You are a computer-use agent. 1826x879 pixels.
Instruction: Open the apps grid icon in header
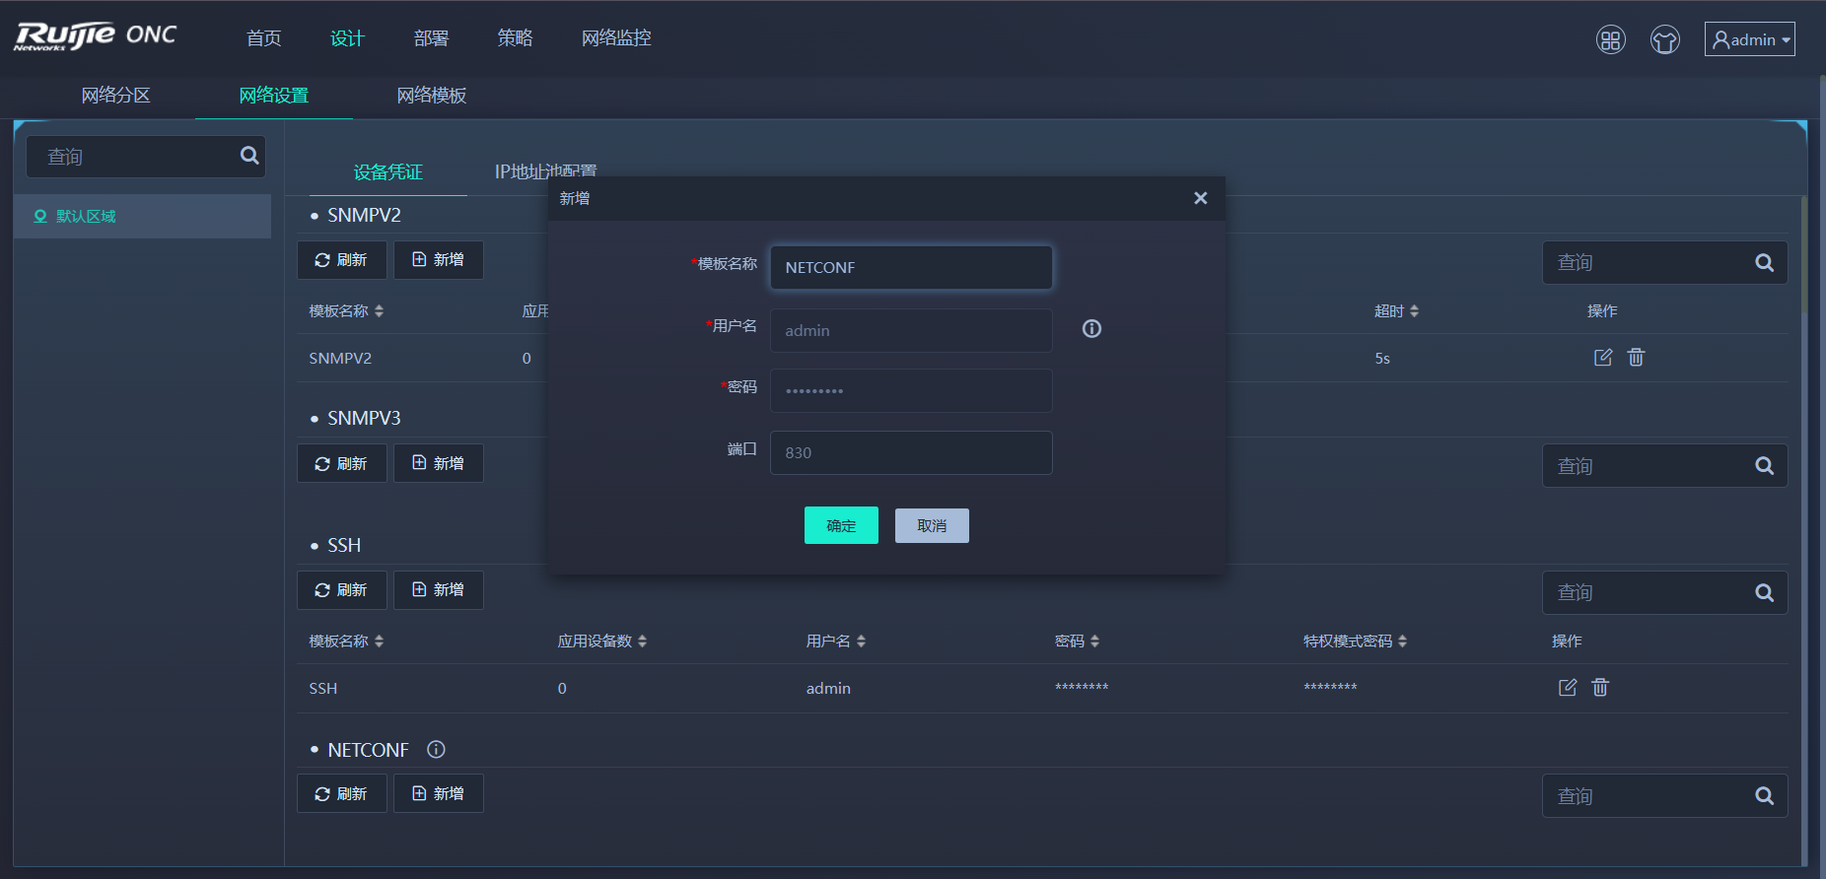pos(1610,39)
